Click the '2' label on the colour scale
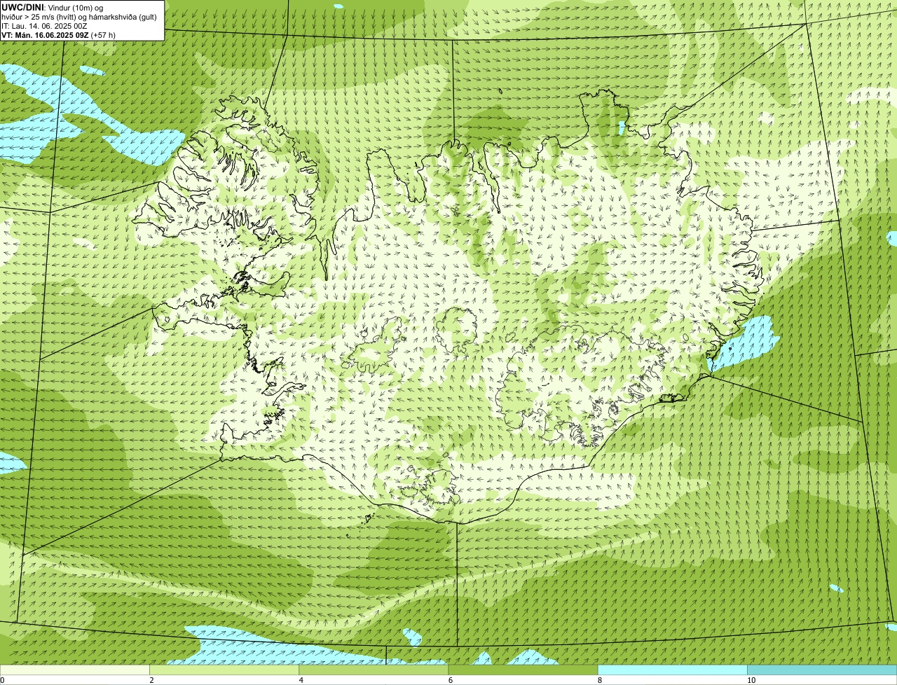897x685 pixels. click(x=151, y=680)
